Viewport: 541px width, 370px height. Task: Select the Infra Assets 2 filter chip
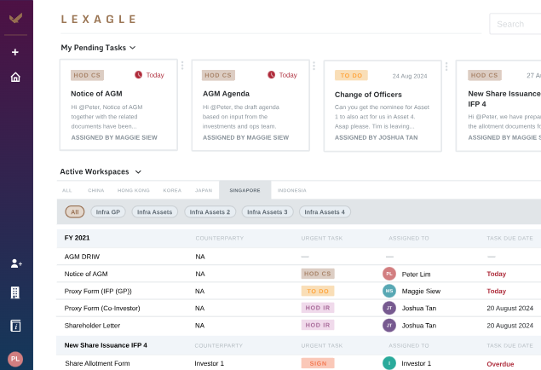(x=210, y=212)
